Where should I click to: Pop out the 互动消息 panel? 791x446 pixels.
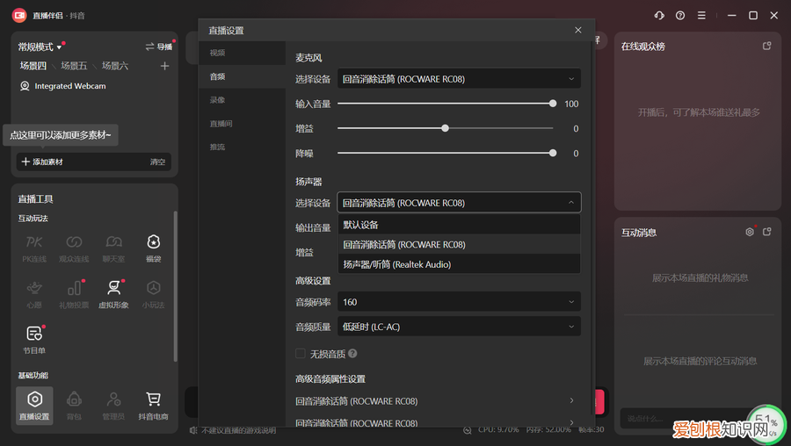(766, 232)
